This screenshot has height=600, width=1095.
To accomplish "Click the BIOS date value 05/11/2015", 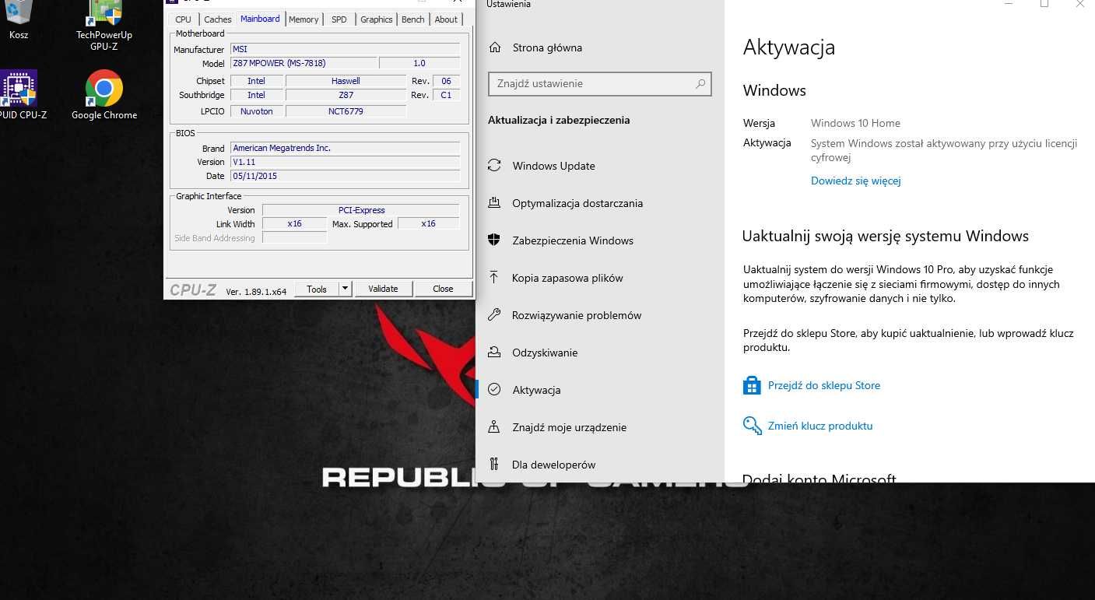I will click(346, 176).
